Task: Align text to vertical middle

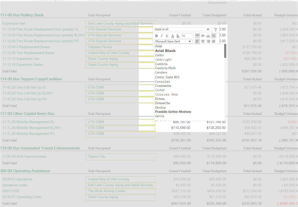Action: (x=203, y=36)
